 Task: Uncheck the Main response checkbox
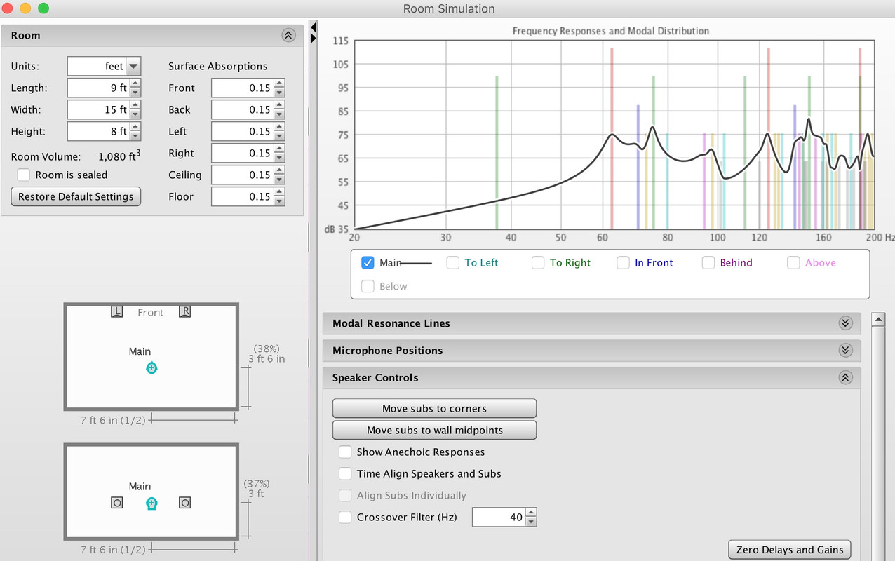[x=368, y=262]
